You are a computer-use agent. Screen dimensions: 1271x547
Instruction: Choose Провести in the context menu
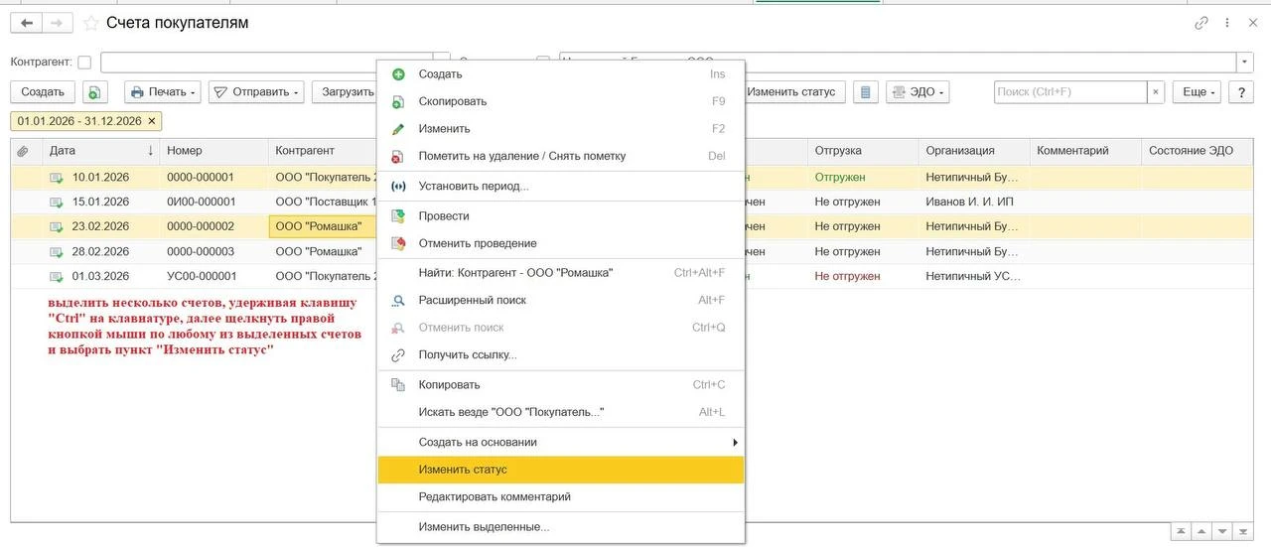pos(561,215)
